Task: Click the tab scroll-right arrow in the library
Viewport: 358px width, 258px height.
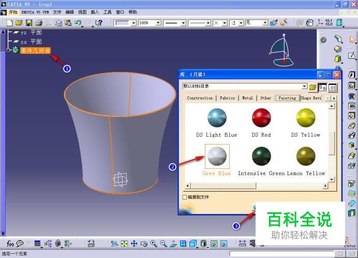Action: click(334, 98)
